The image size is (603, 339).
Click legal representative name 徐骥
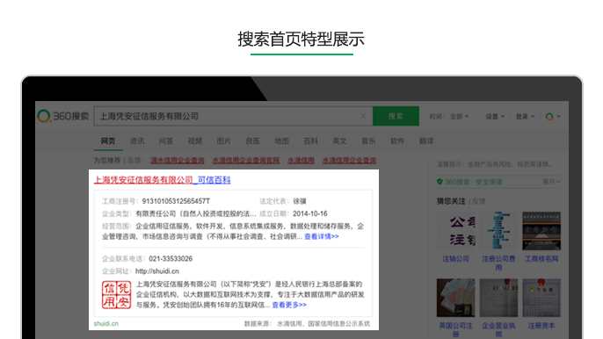point(300,201)
